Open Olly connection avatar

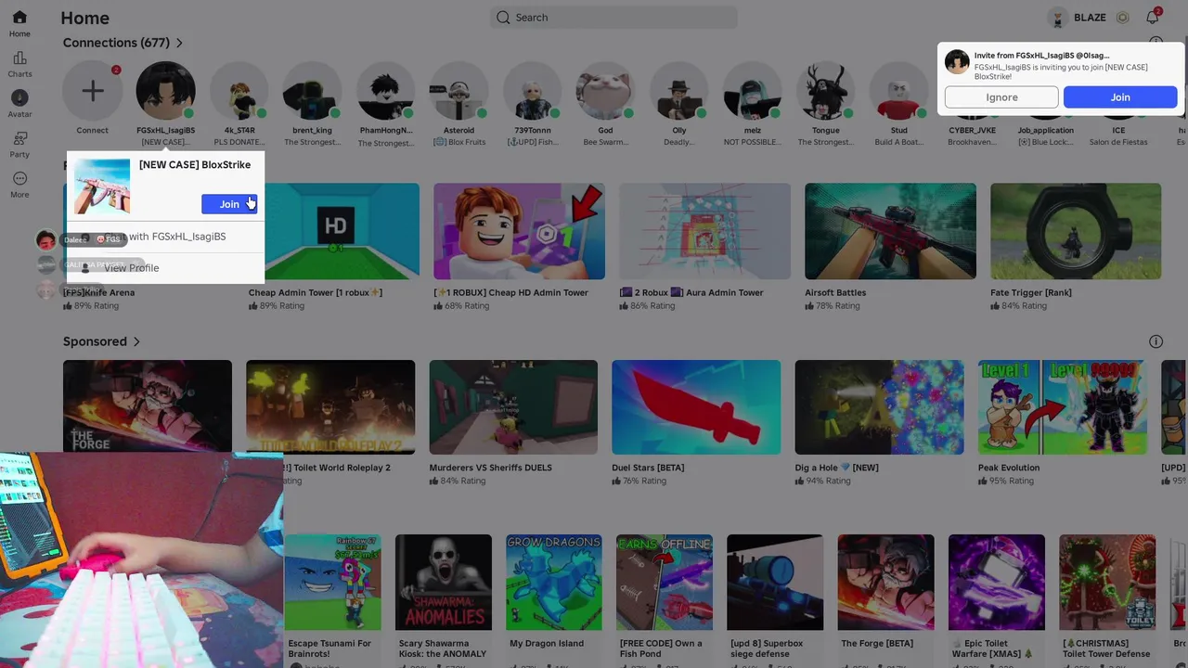[x=678, y=91]
